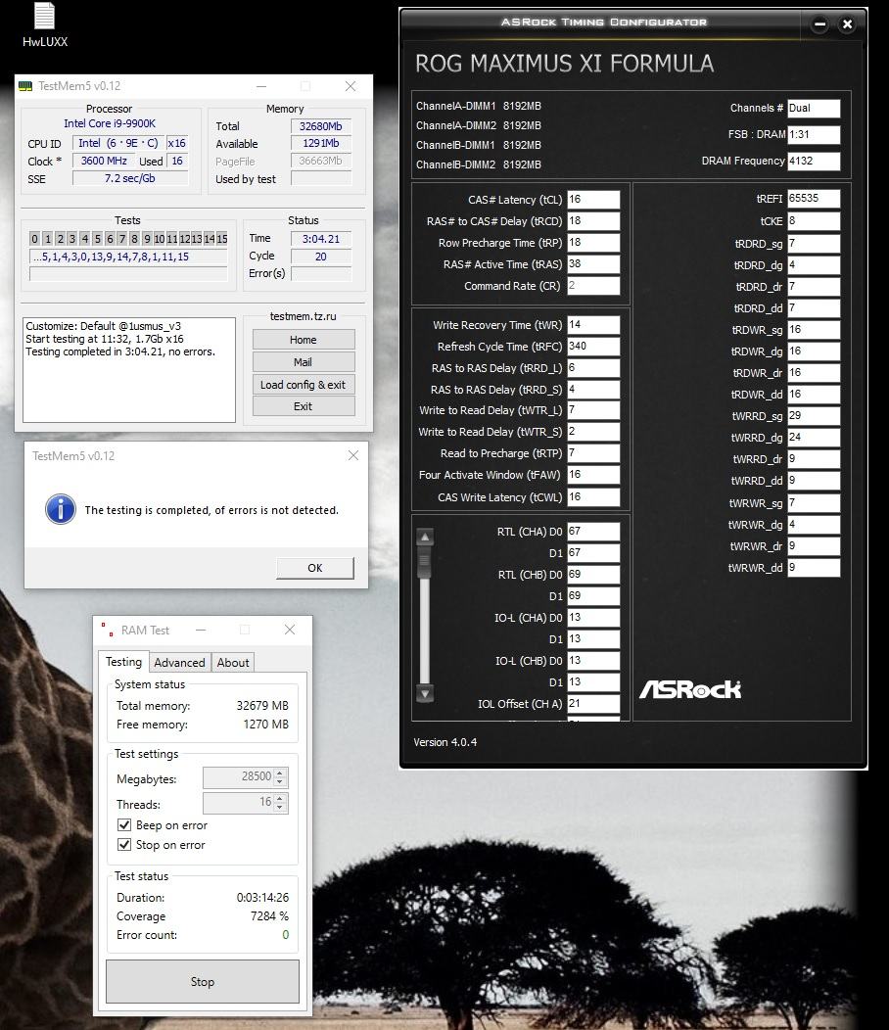Click the ASRock timing list scrollbar thumb
The width and height of the screenshot is (889, 1030).
click(425, 562)
